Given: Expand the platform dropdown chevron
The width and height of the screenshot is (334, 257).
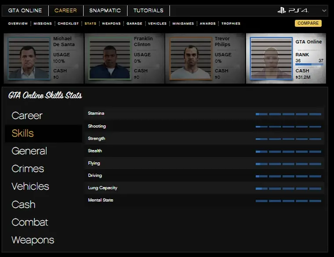Looking at the screenshot, I should tap(324, 11).
